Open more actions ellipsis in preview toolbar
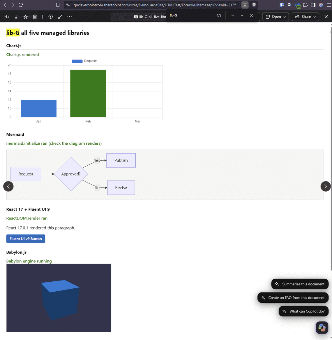Screen dimensions: 332x340 [x=70, y=17]
